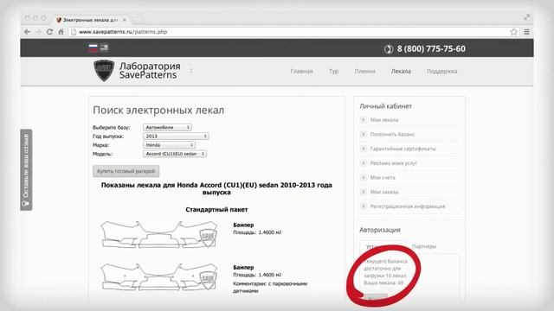Click the browser home icon
554x311 pixels.
click(x=61, y=32)
